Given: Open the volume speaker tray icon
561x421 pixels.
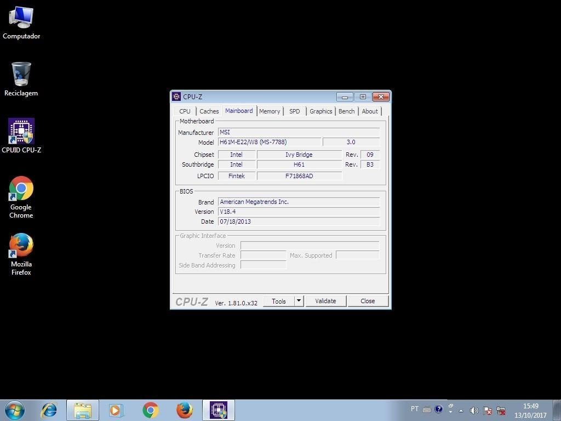Looking at the screenshot, I should (x=474, y=411).
